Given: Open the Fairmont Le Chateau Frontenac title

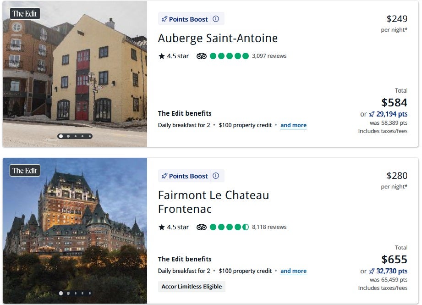Looking at the screenshot, I should pyautogui.click(x=214, y=202).
